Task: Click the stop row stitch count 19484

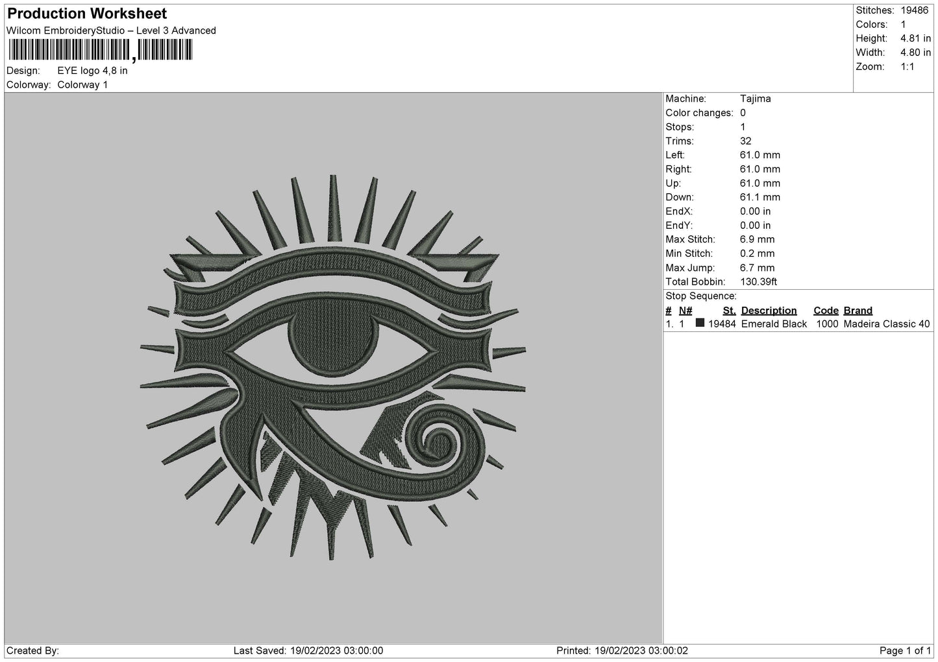Action: tap(722, 324)
